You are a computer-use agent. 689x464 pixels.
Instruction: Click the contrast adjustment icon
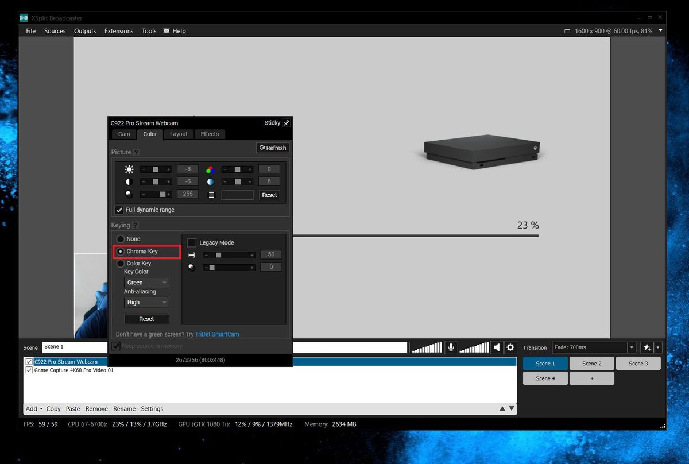129,181
